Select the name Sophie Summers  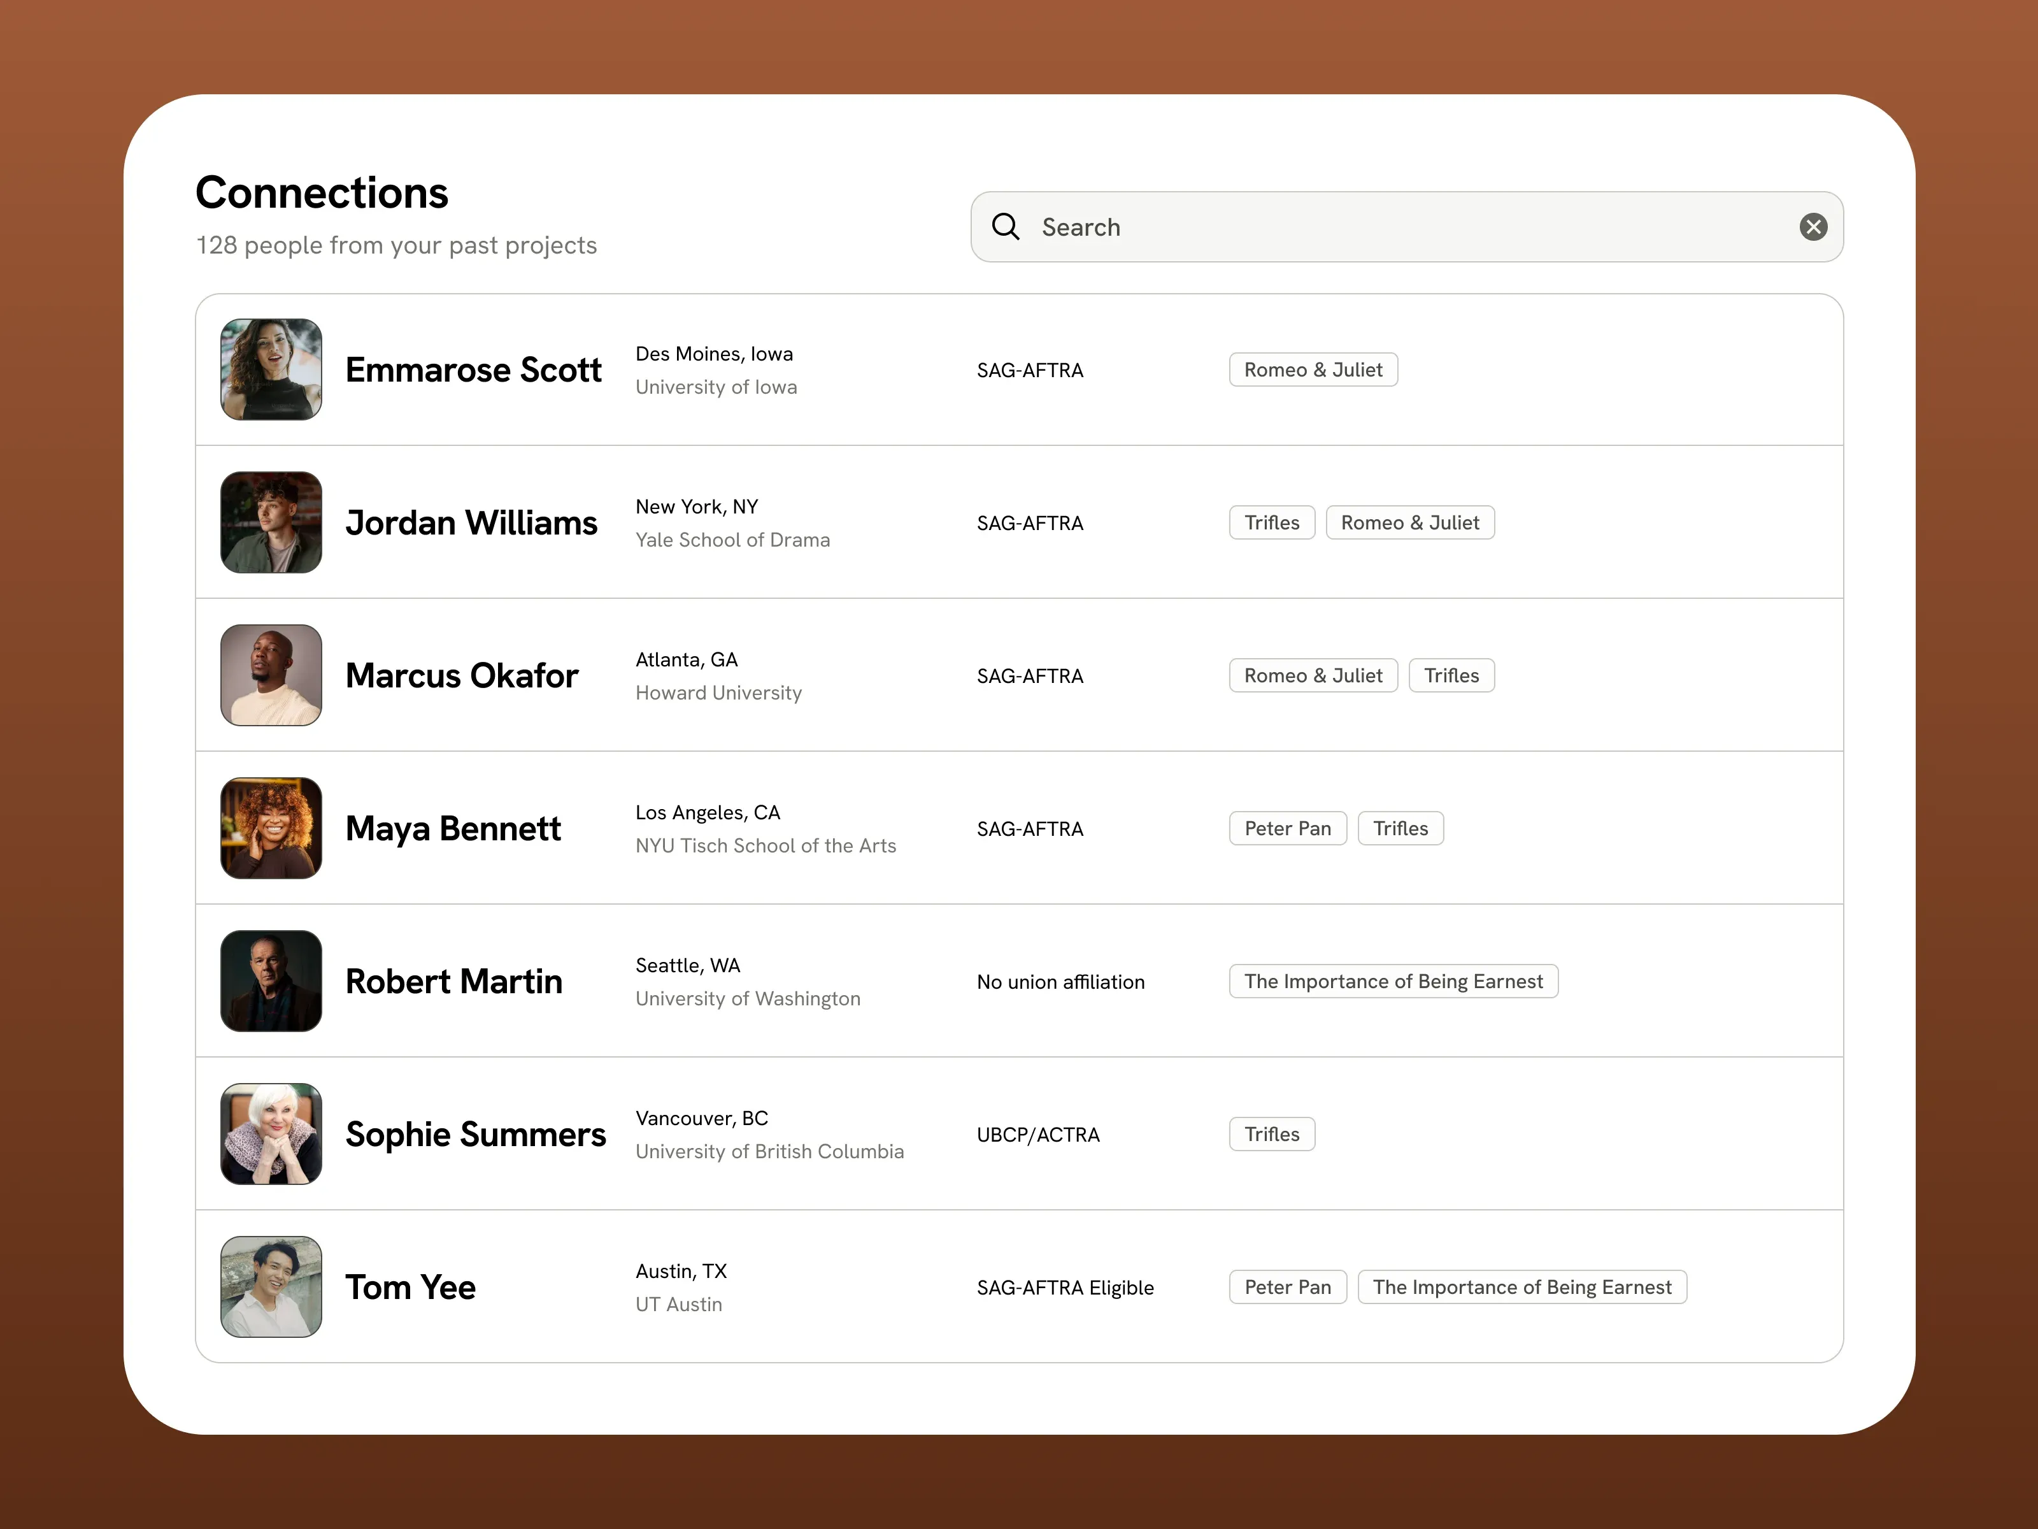click(x=475, y=1135)
